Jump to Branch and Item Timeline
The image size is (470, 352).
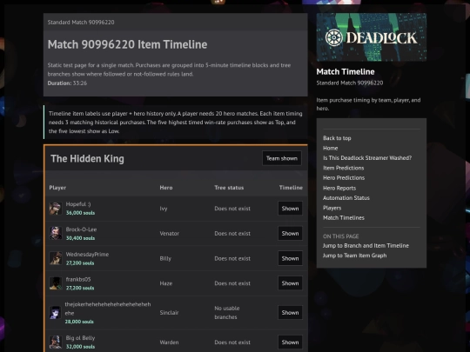click(366, 245)
